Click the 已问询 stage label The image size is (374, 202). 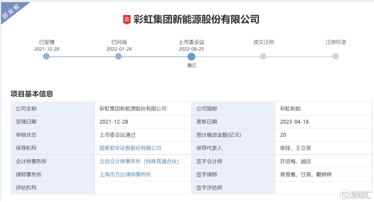tap(119, 42)
